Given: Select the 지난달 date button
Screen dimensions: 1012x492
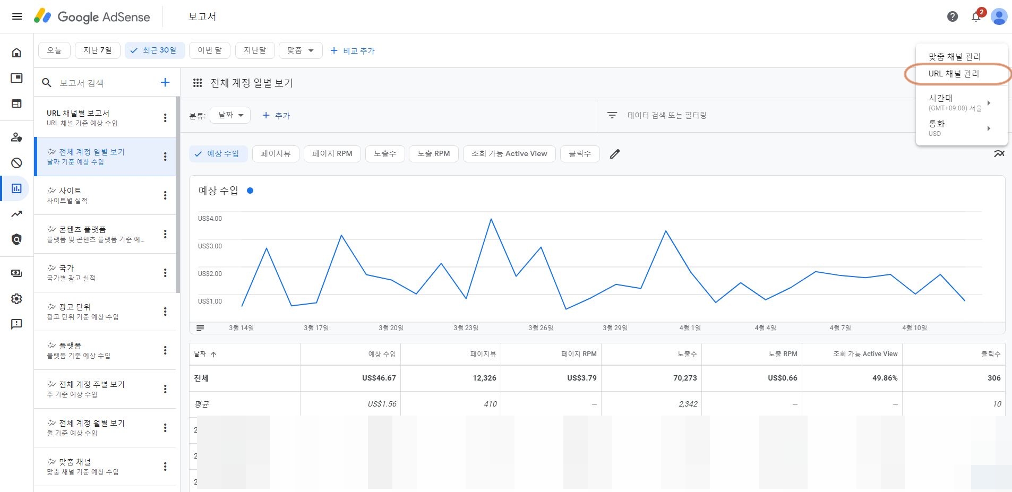Looking at the screenshot, I should tap(255, 50).
